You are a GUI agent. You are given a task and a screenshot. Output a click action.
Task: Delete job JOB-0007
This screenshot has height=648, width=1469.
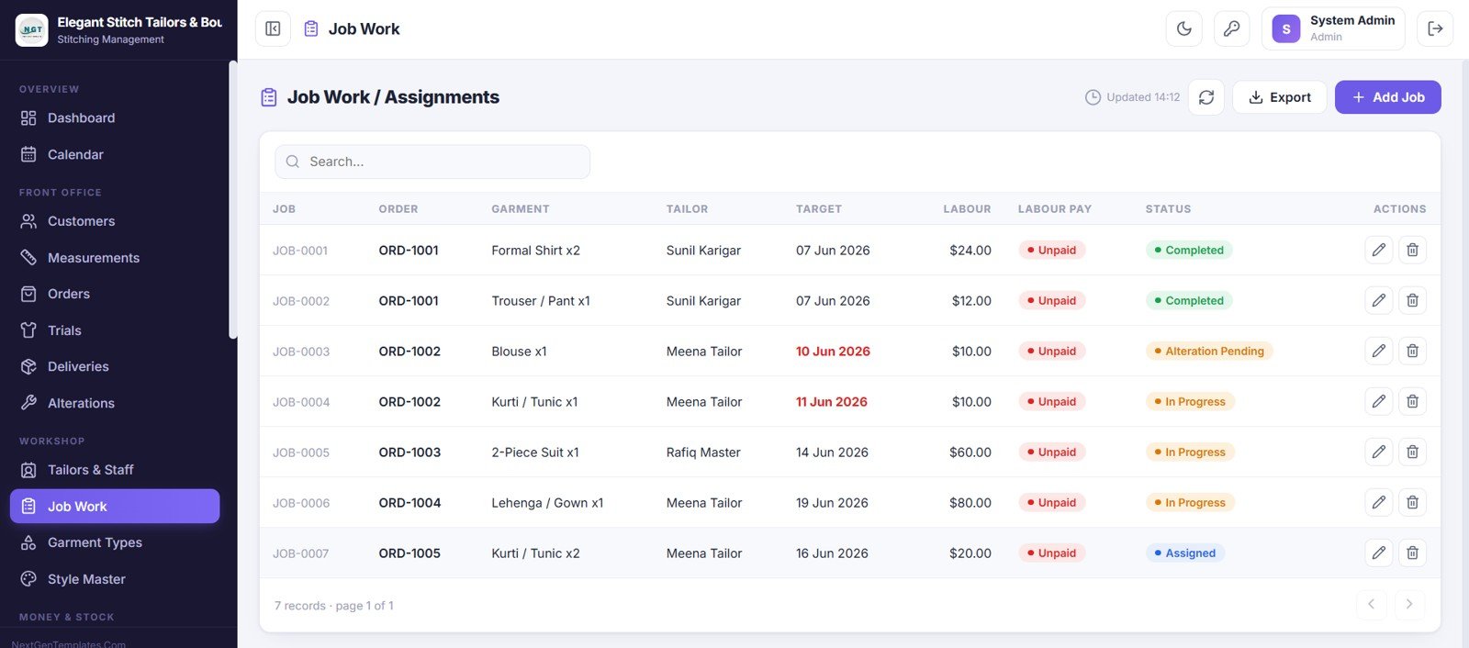1412,553
